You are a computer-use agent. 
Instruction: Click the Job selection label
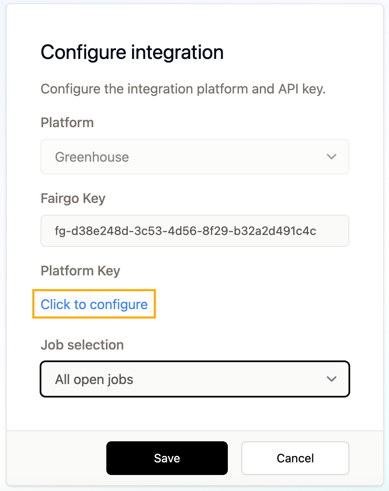82,345
